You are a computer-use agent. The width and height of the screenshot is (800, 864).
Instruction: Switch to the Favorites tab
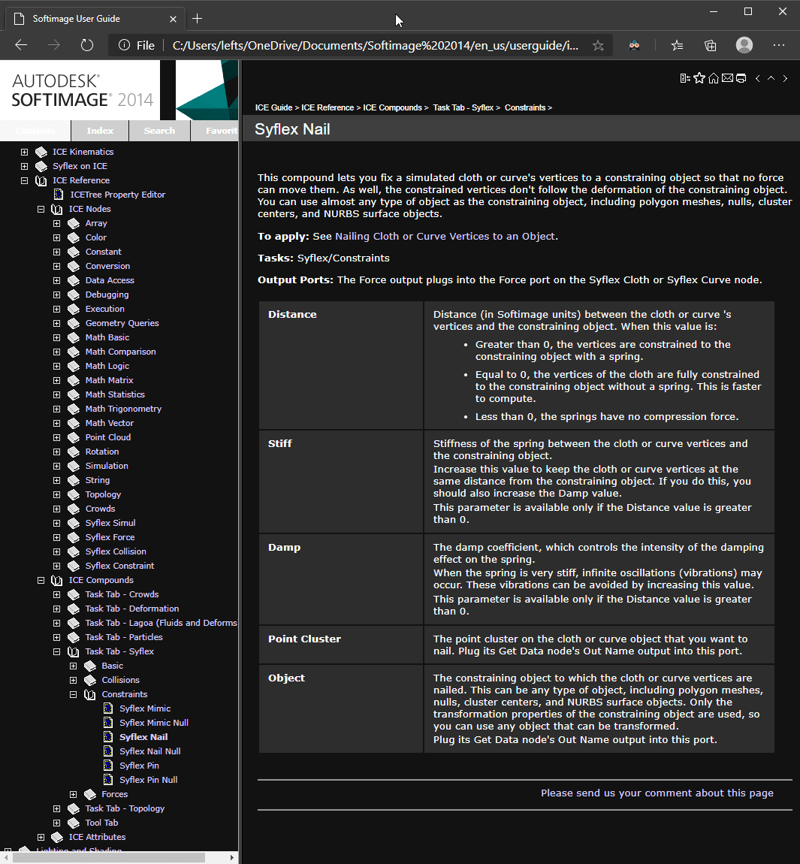(x=215, y=131)
